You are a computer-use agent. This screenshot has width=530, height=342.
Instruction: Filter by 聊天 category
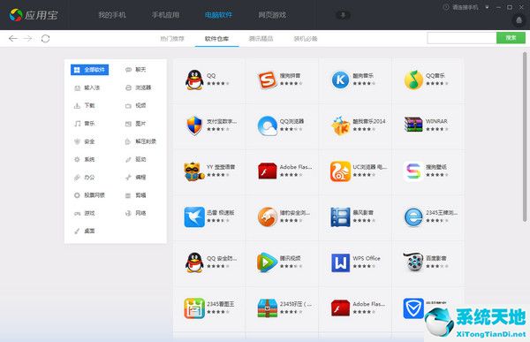point(135,70)
